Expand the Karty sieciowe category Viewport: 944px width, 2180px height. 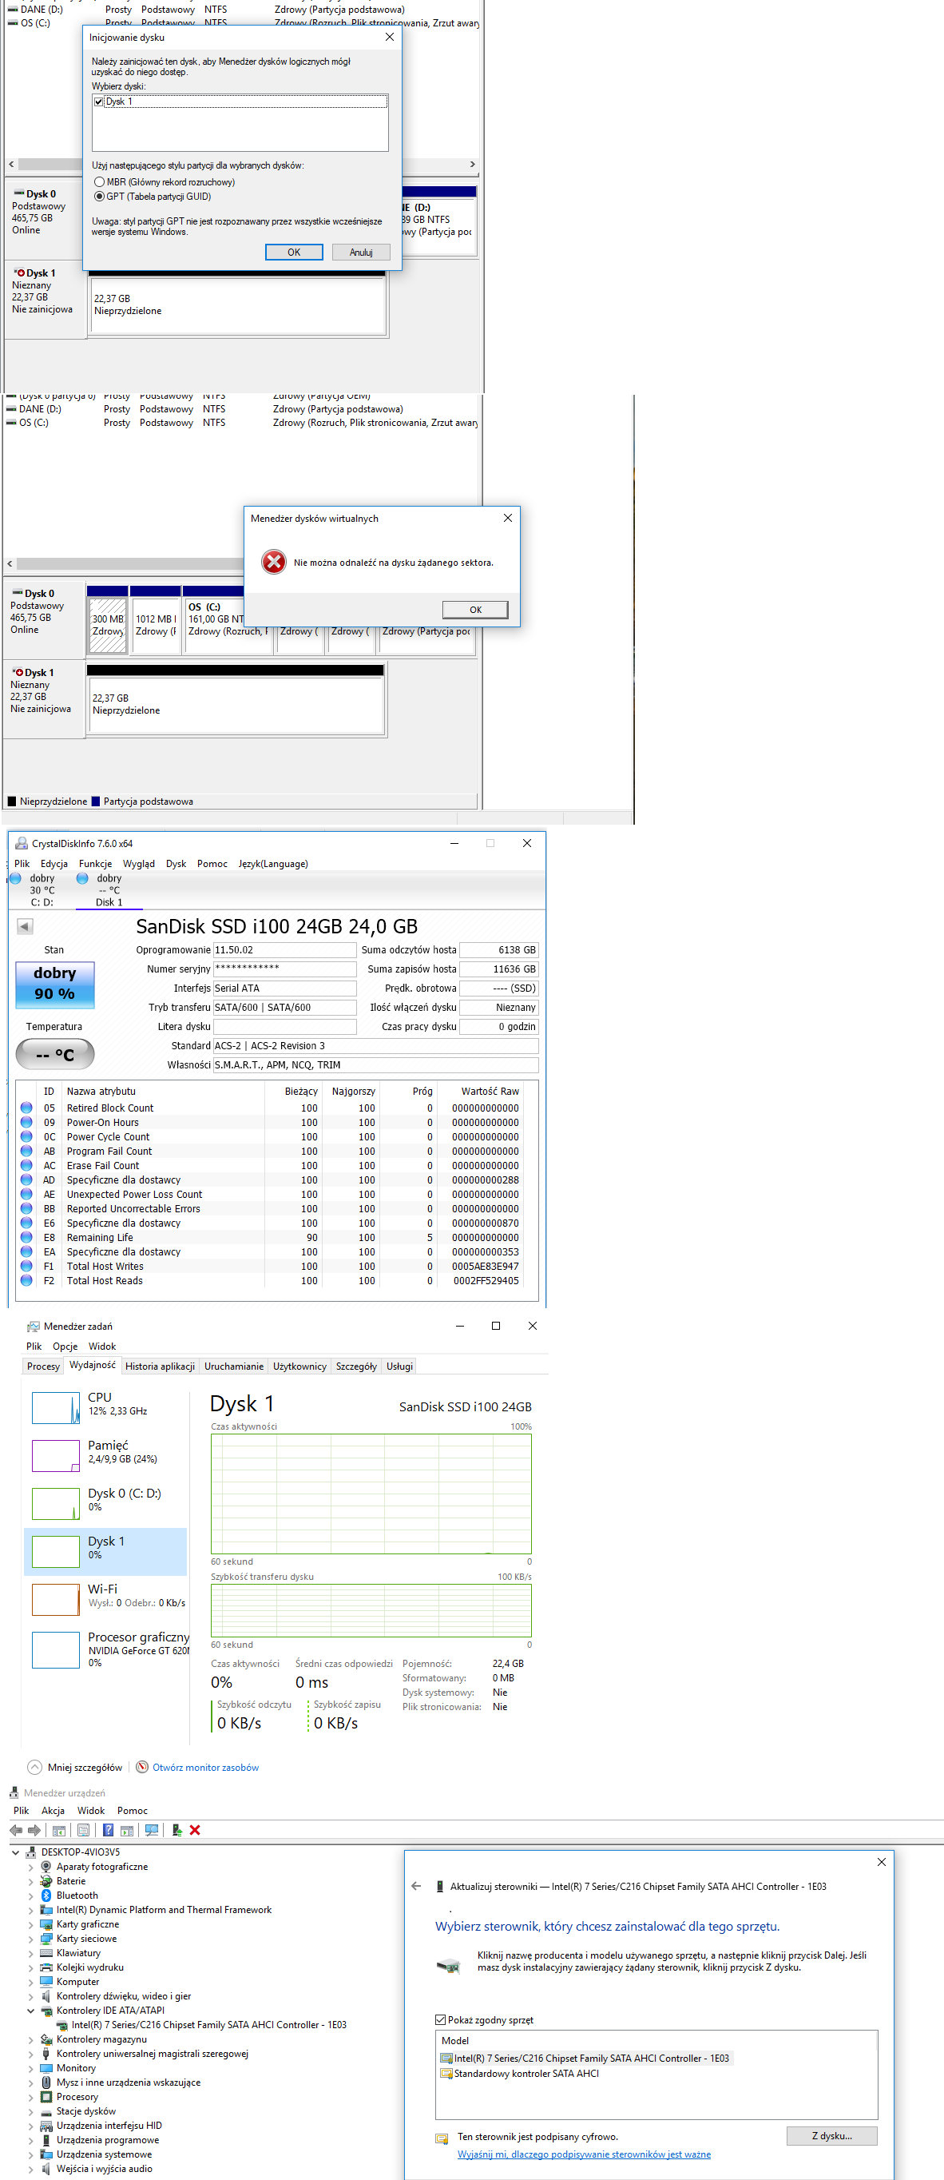(30, 1938)
